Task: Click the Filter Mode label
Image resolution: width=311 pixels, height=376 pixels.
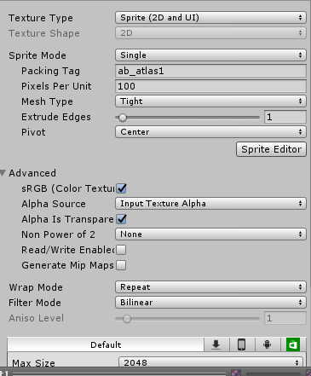Action: (35, 303)
